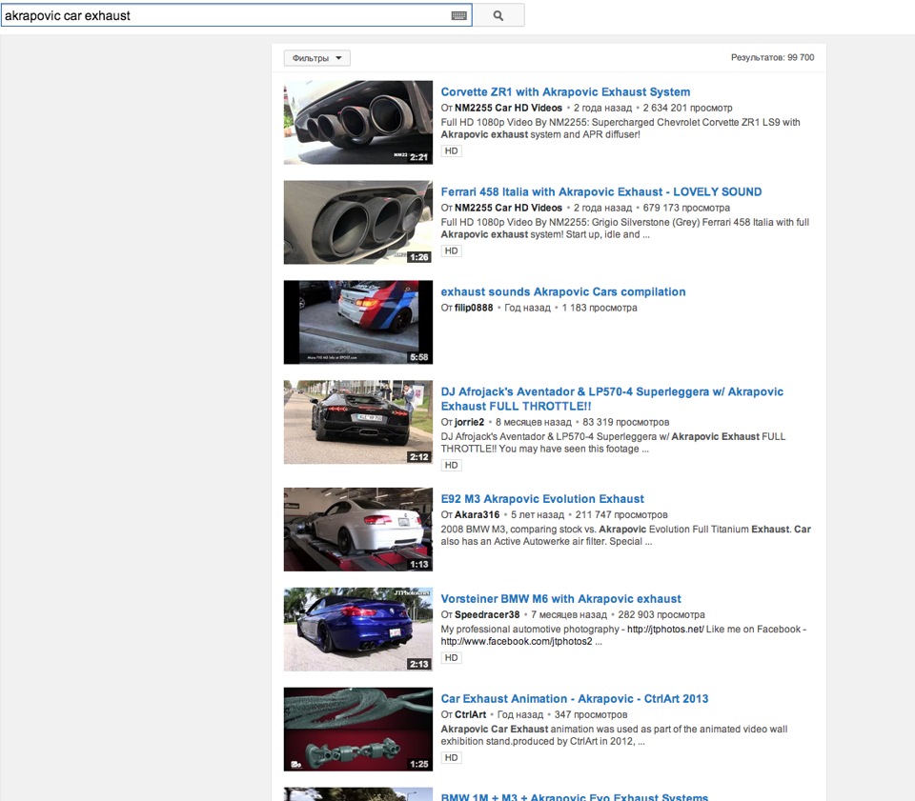
Task: Open DJ Afrojack's Aventador video title
Action: pyautogui.click(x=612, y=399)
